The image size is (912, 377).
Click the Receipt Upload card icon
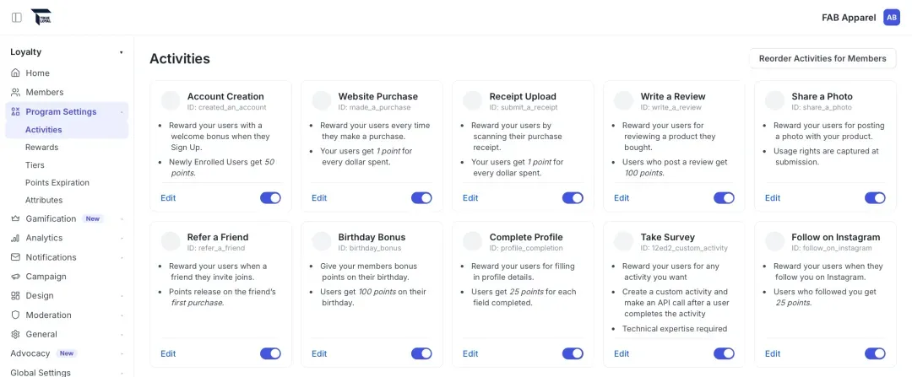472,100
